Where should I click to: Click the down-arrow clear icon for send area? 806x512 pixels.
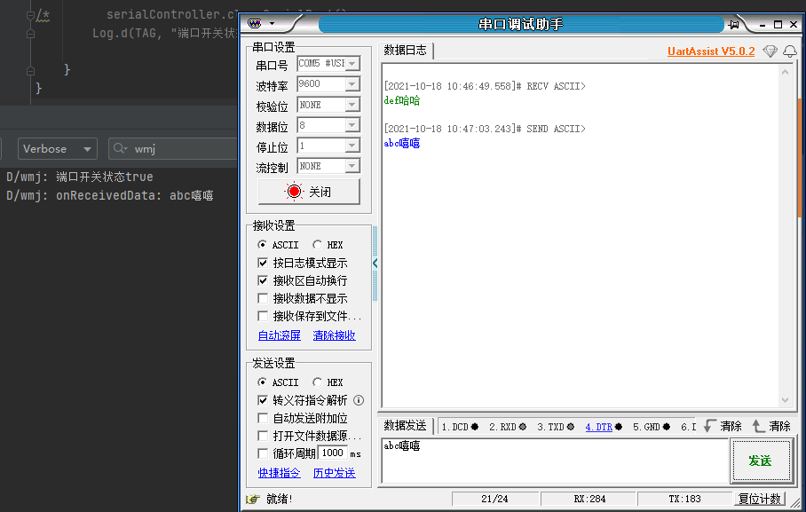708,426
